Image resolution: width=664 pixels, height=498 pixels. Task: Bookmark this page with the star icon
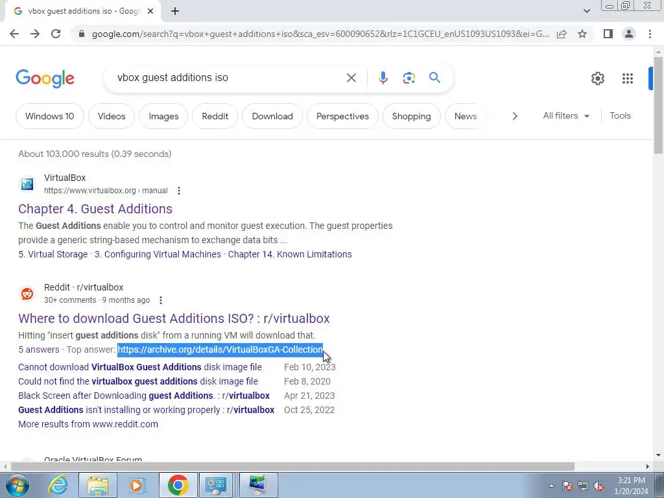coord(582,34)
